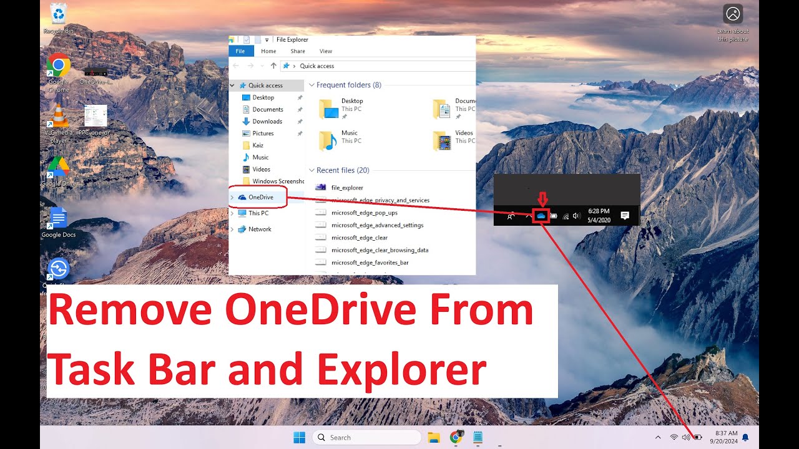Open microsoft_edge_pop_ups recent file
Image resolution: width=799 pixels, height=449 pixels.
pyautogui.click(x=356, y=213)
